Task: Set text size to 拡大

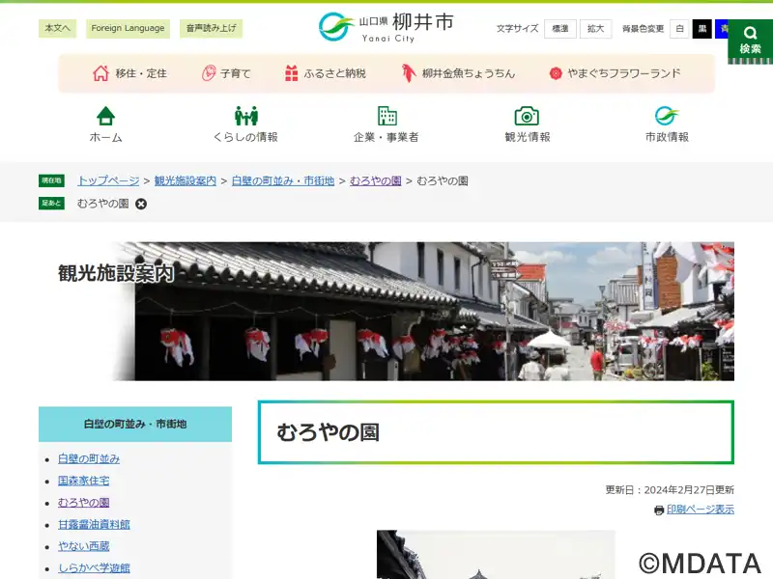Action: [595, 29]
